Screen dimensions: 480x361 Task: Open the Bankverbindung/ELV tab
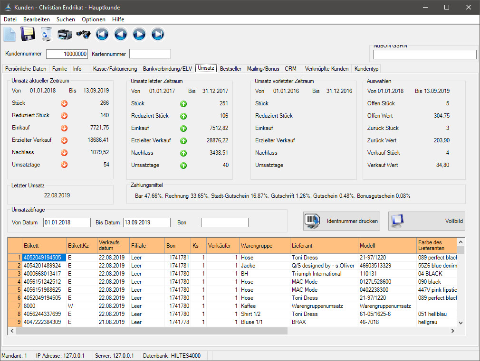167,69
